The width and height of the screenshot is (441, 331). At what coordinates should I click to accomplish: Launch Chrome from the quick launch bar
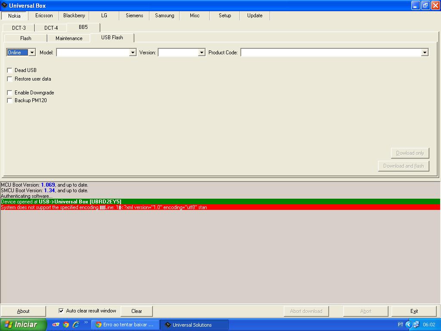(66, 325)
